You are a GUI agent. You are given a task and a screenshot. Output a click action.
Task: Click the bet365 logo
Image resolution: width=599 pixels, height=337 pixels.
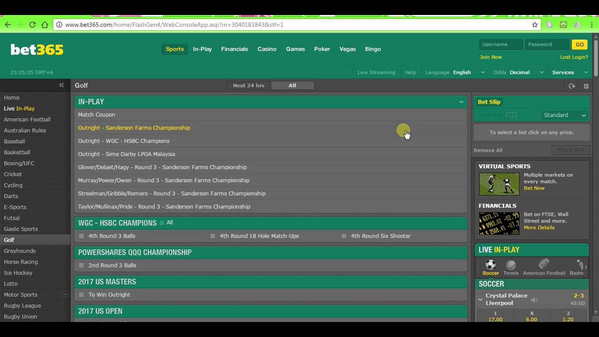[x=37, y=50]
